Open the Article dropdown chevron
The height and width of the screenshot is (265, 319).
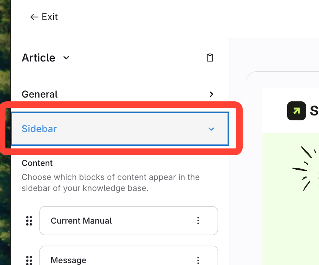(x=66, y=58)
